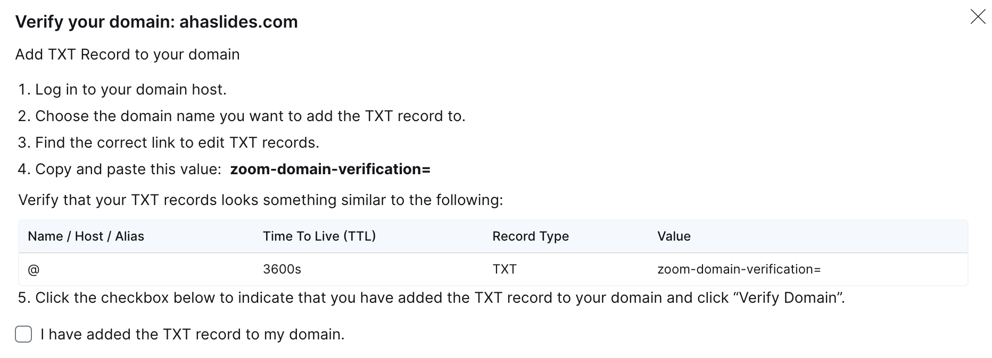The width and height of the screenshot is (992, 358).
Task: Click the 'Add TXT Record to your domain' subtitle
Action: pyautogui.click(x=127, y=54)
